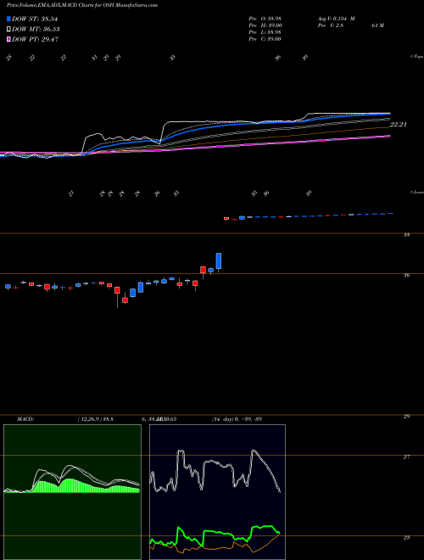This screenshot has width=424, height=560.
Task: Click the Avg V: 0.154 M value
Action: (336, 19)
